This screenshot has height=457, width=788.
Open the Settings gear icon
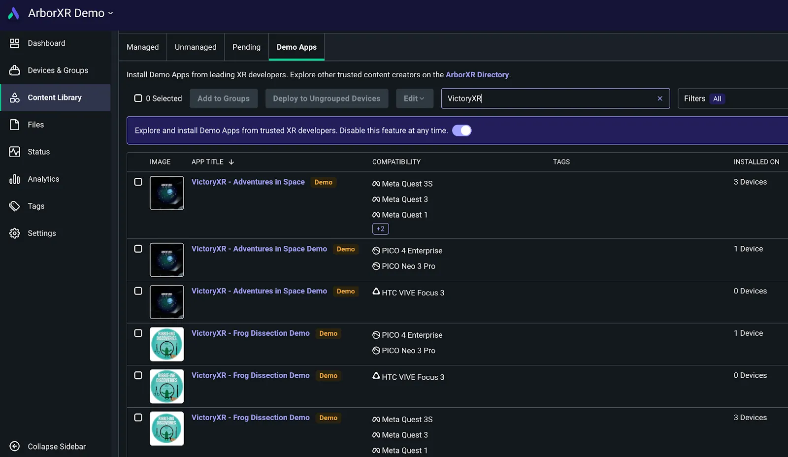pyautogui.click(x=15, y=233)
